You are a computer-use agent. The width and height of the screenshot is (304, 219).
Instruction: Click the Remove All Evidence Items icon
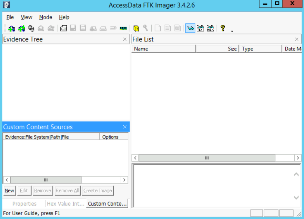[x=51, y=28]
